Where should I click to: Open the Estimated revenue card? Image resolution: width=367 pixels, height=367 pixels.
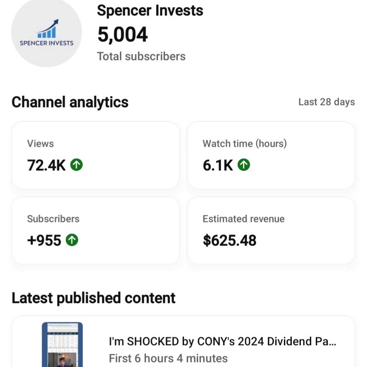[271, 230]
